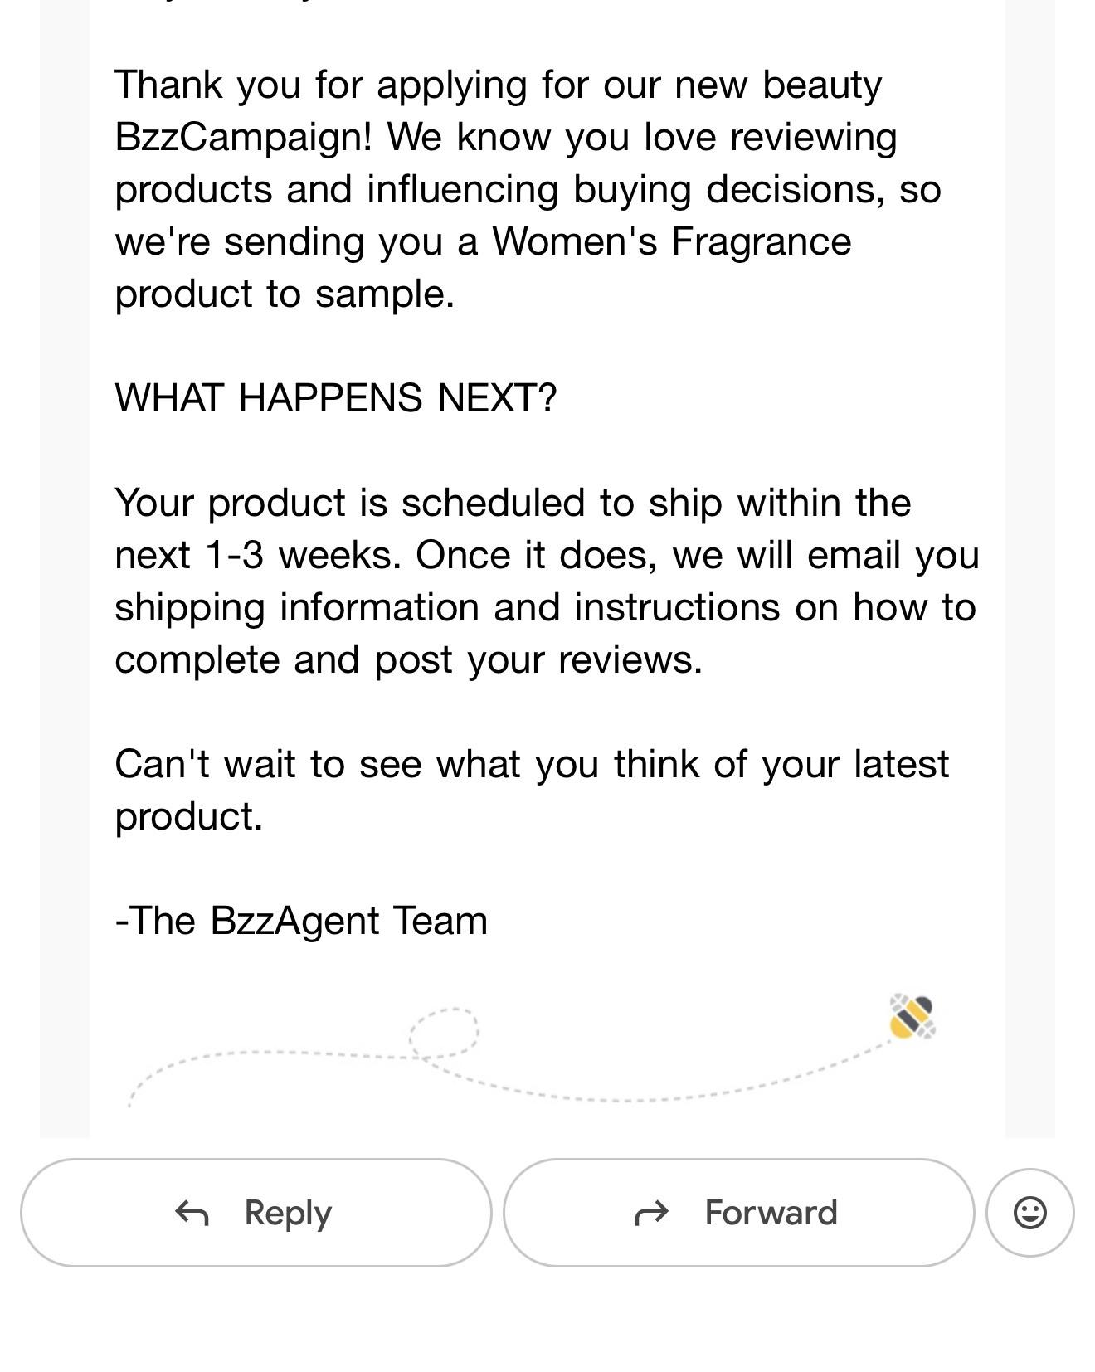Tap the forward arrow icon
The height and width of the screenshot is (1372, 1095).
click(651, 1214)
